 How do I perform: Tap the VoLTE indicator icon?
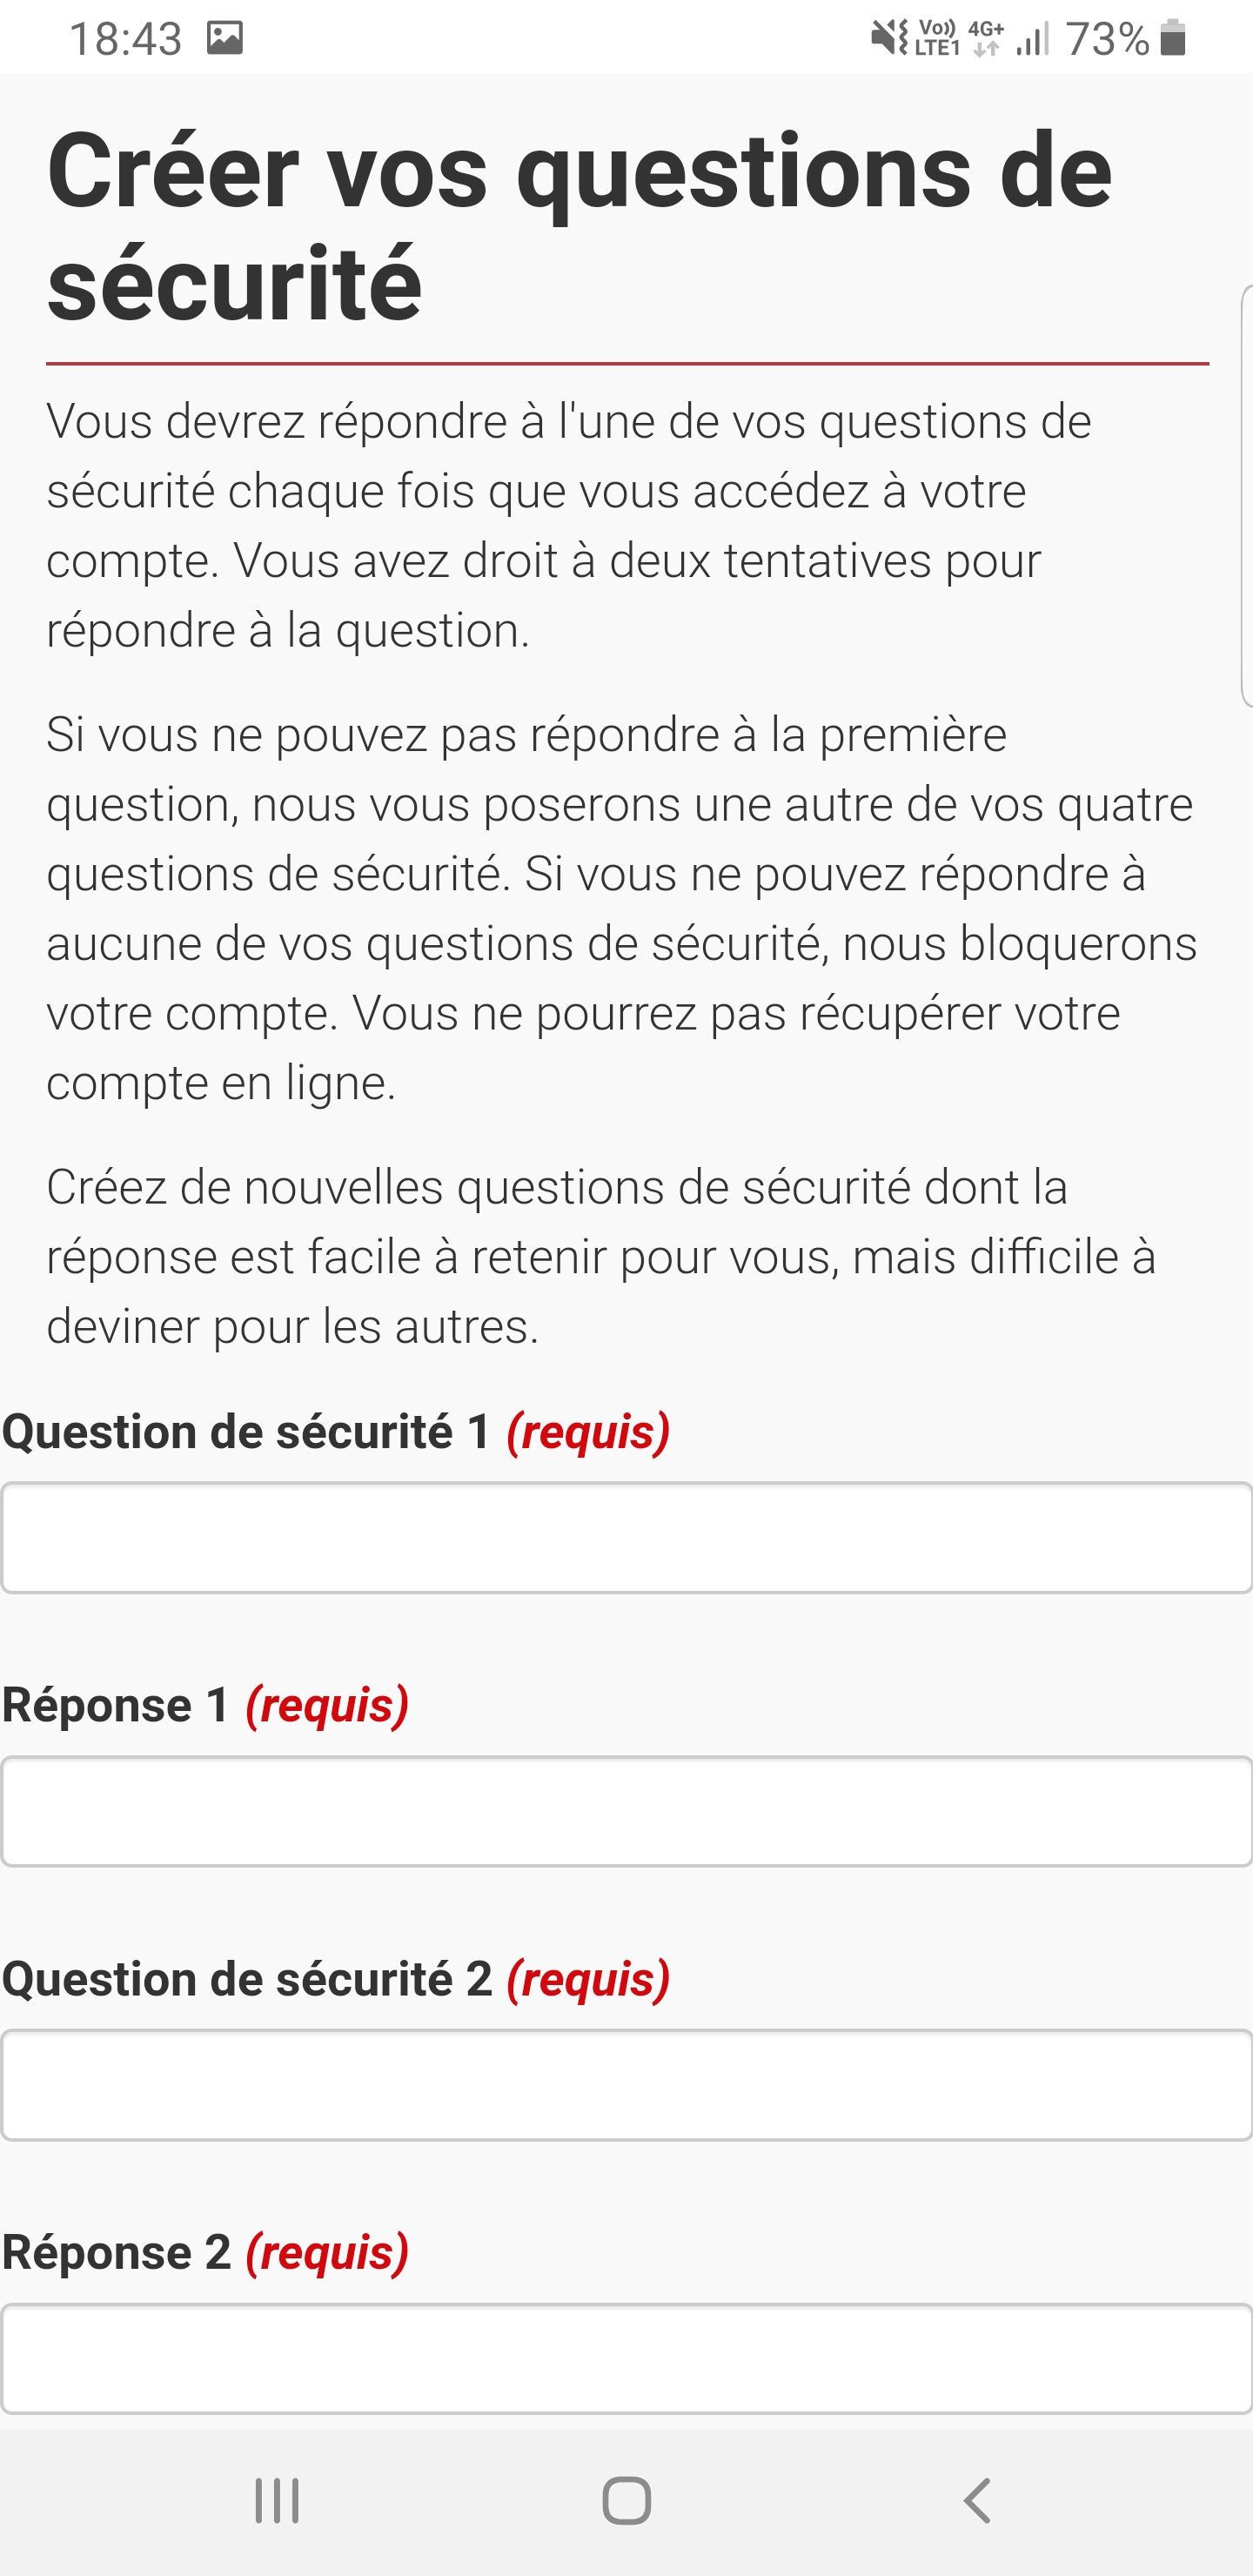click(x=937, y=38)
